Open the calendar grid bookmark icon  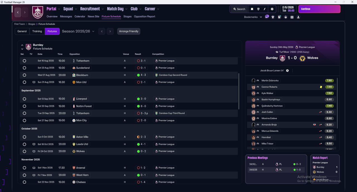coord(292,17)
